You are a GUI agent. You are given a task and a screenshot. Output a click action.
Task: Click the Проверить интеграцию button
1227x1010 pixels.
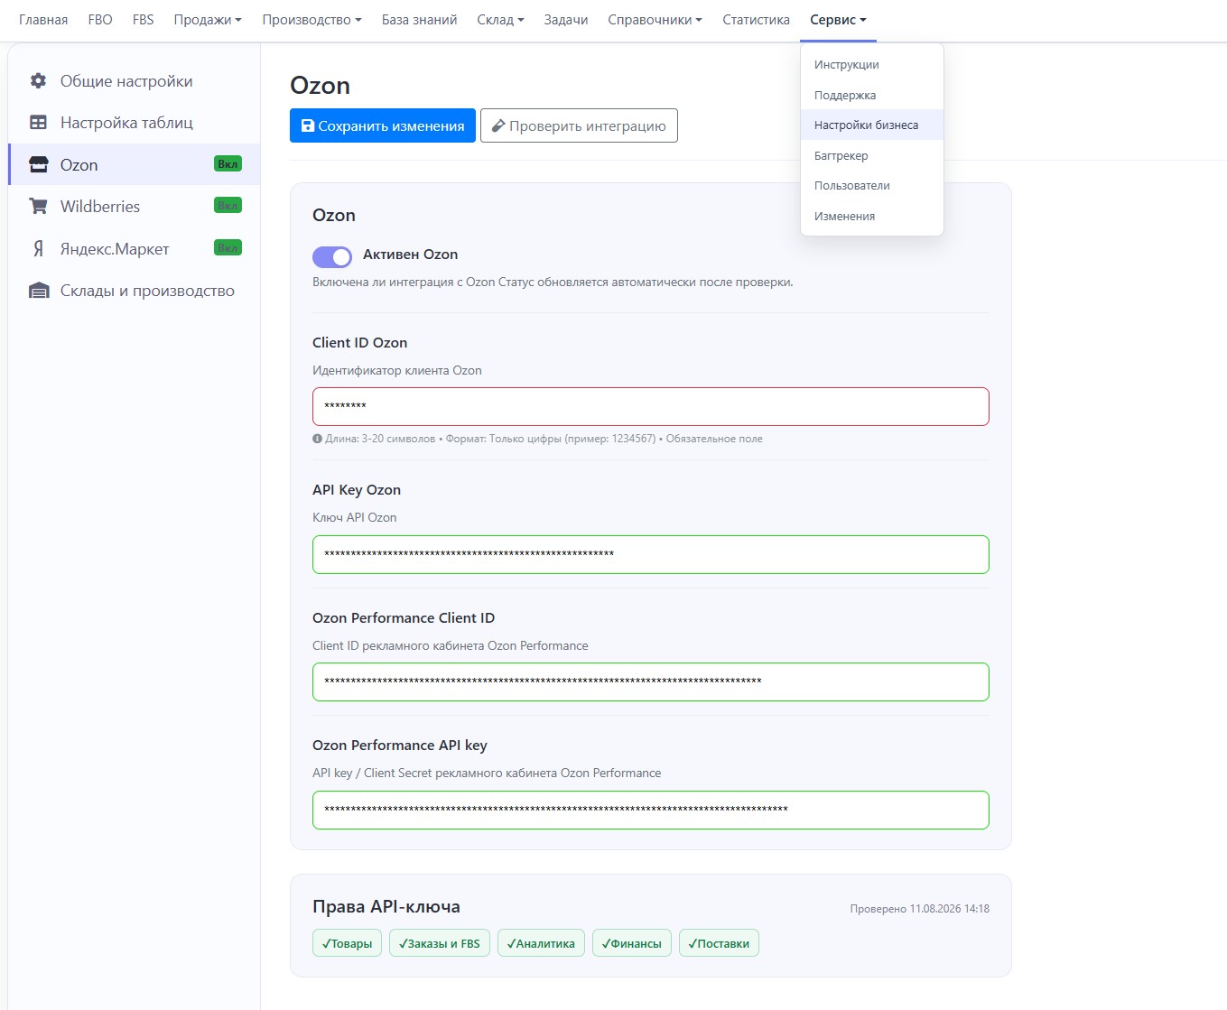(x=579, y=125)
